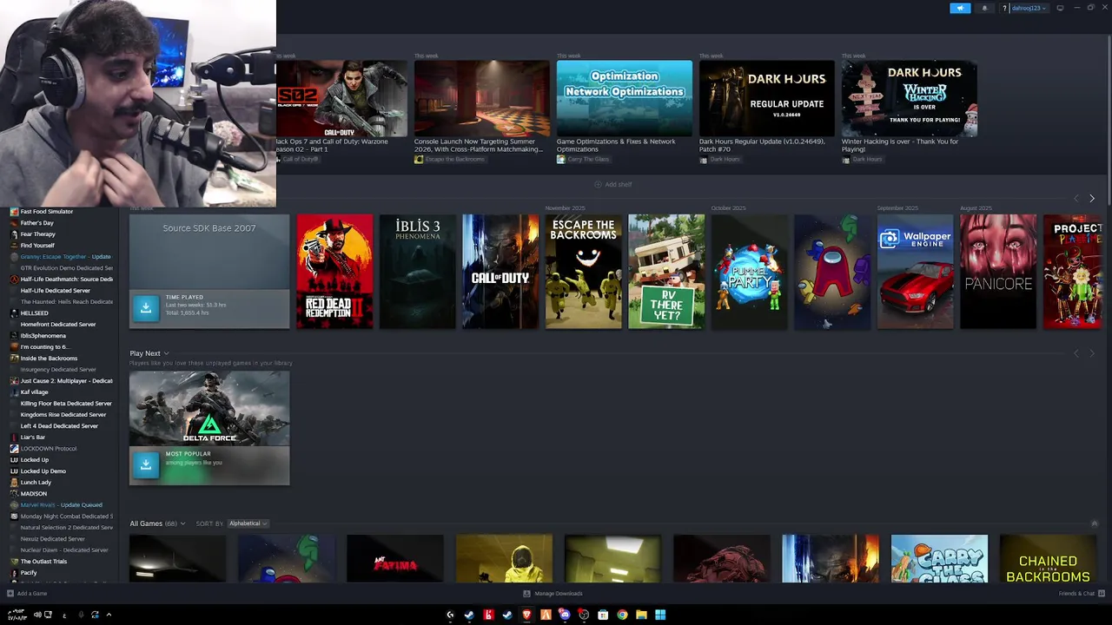Open the announcements megaphone button

pyautogui.click(x=960, y=8)
